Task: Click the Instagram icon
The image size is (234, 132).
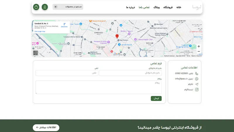Action: tap(197, 90)
